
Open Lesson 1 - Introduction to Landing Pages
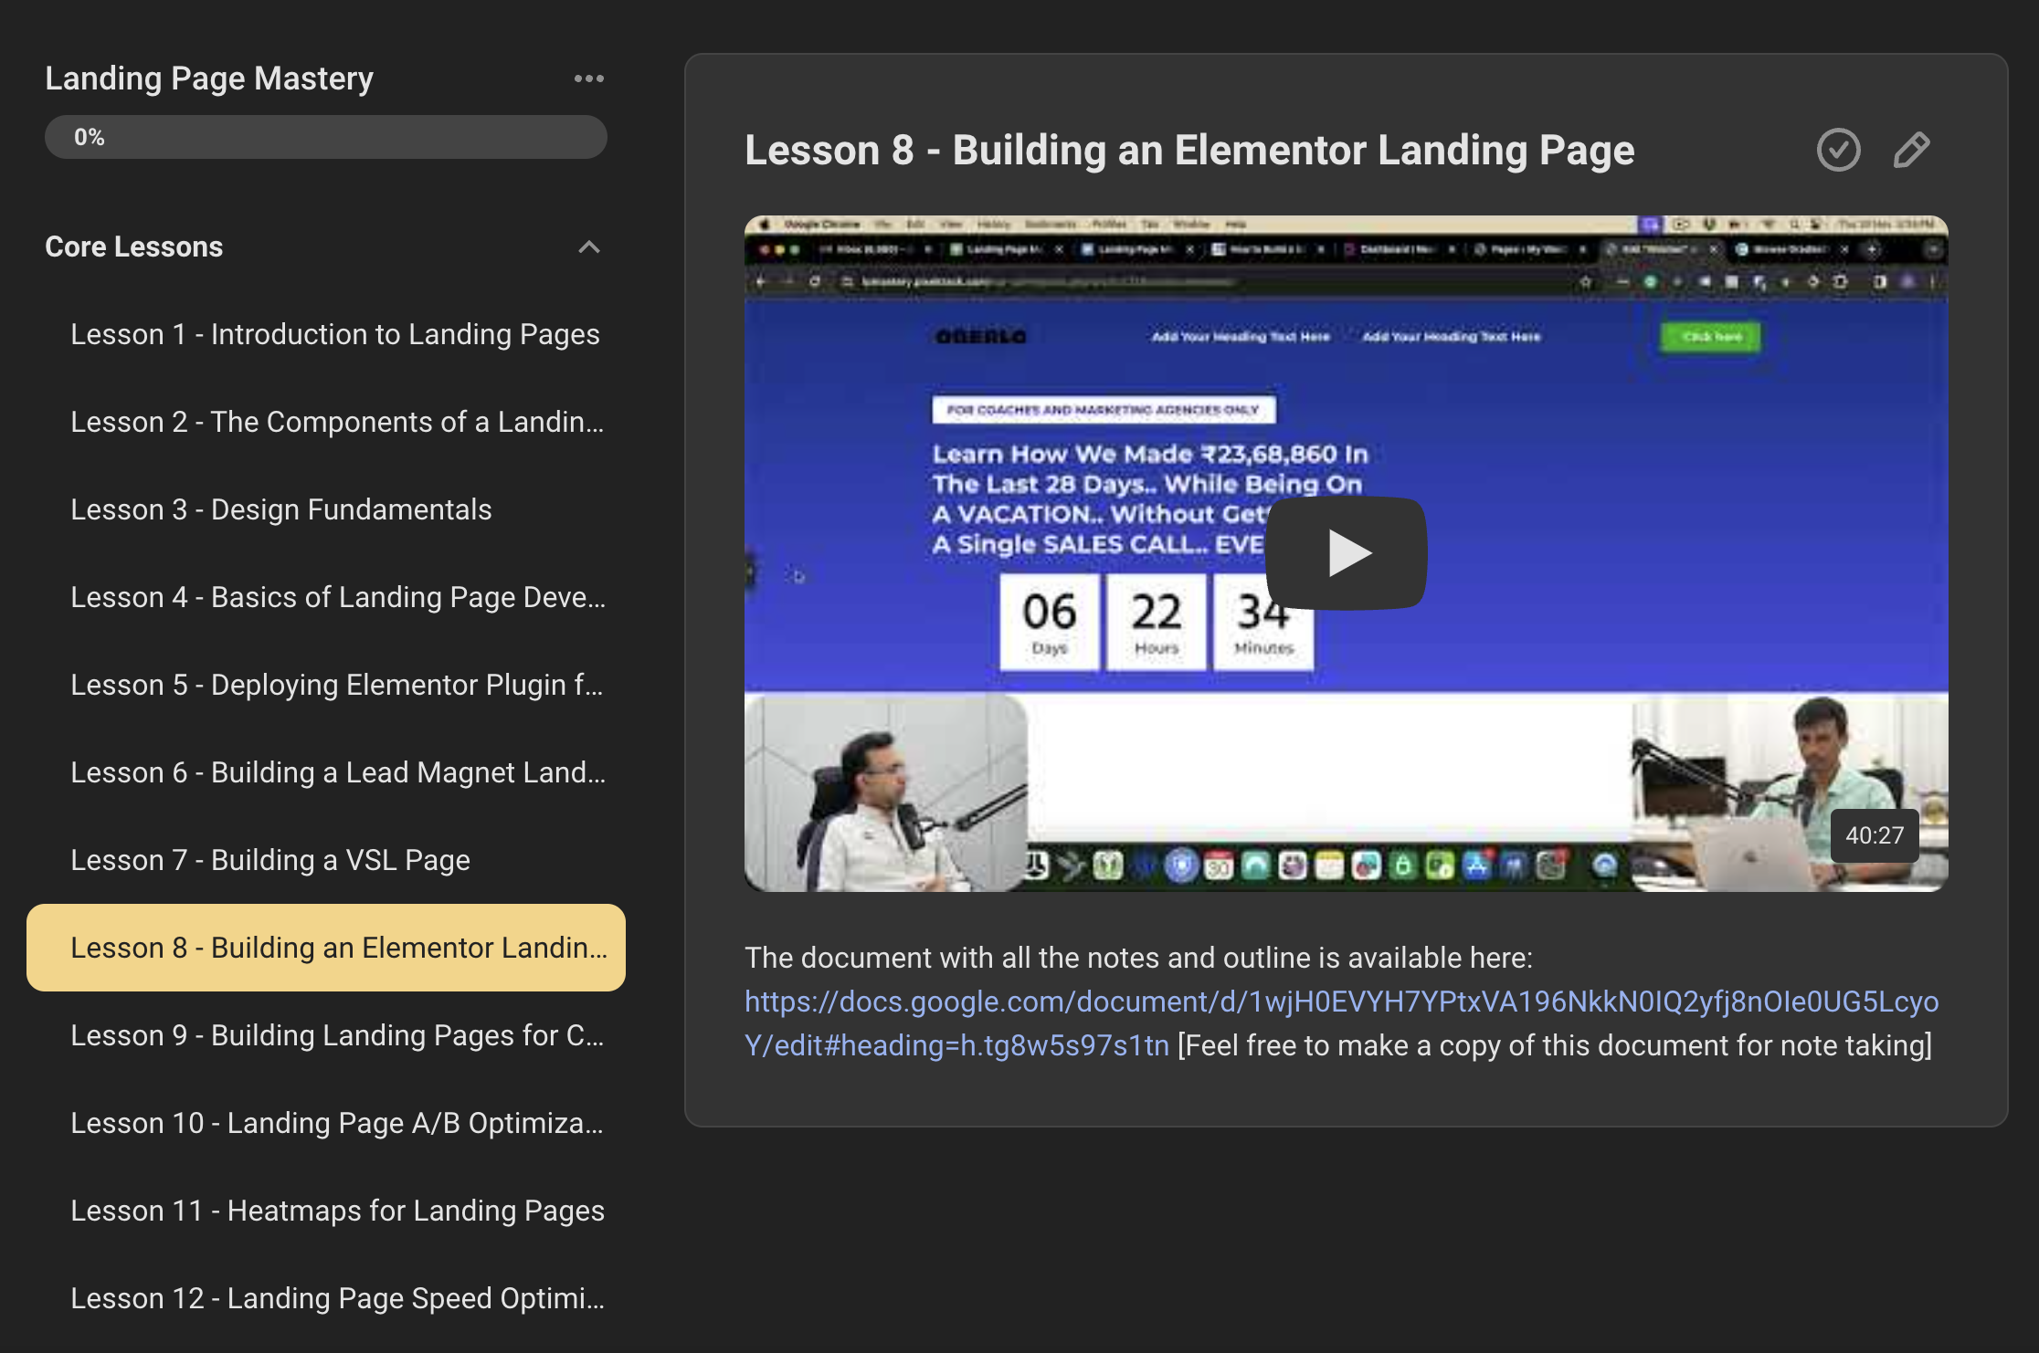click(335, 334)
